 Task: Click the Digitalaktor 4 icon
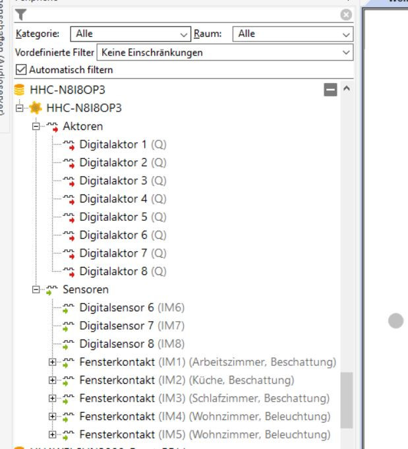point(69,199)
